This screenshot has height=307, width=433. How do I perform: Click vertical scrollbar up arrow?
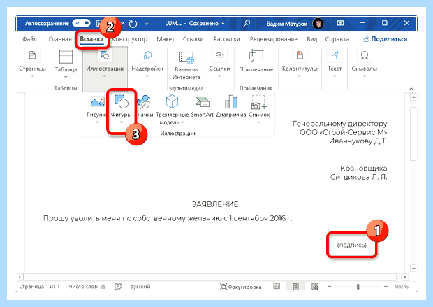[413, 97]
